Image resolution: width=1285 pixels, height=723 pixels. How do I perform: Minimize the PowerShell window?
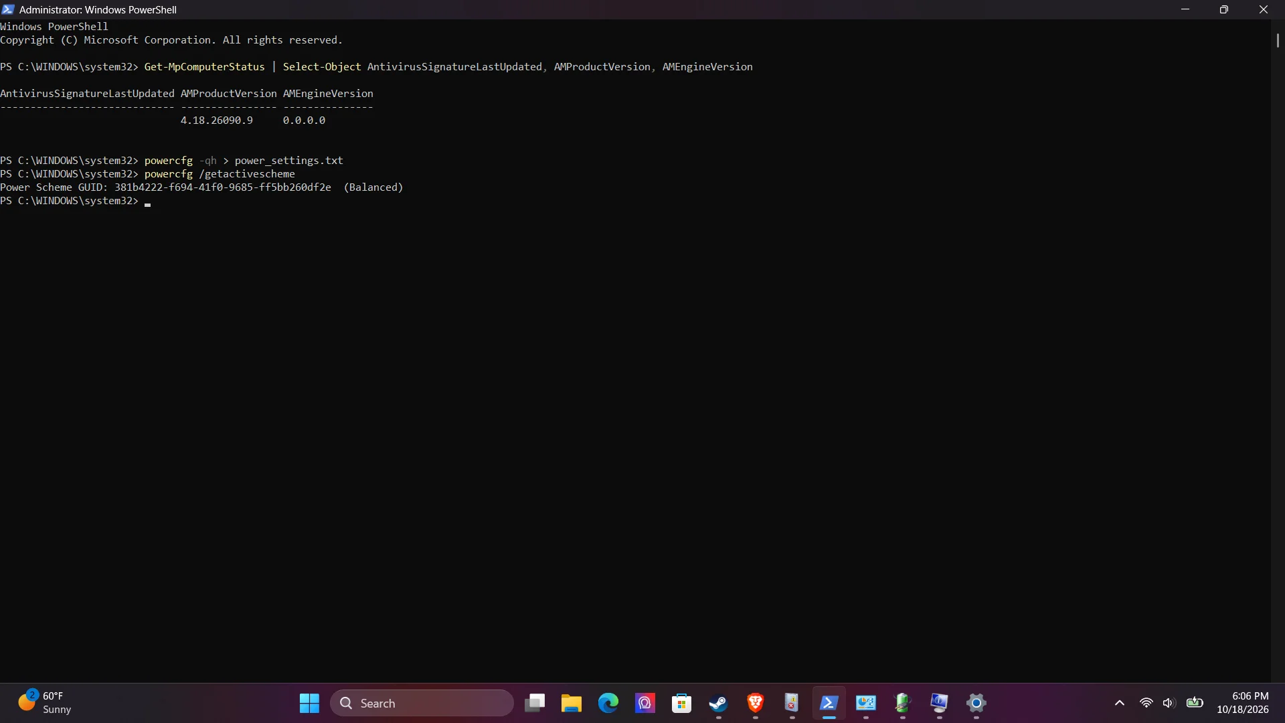[1185, 9]
